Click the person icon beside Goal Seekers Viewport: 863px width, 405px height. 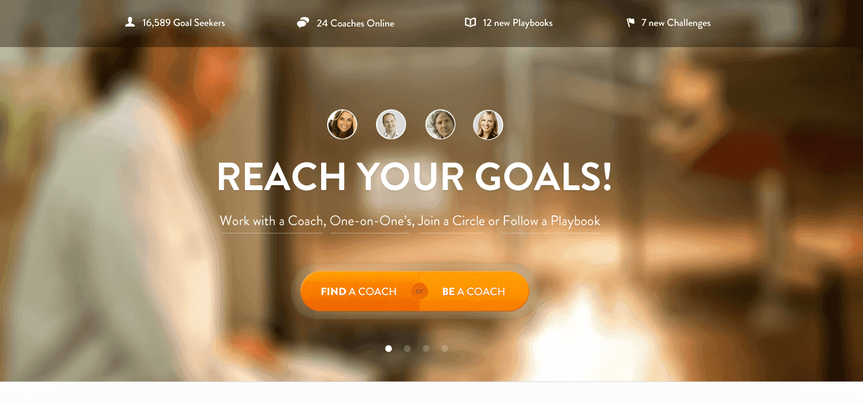point(129,22)
